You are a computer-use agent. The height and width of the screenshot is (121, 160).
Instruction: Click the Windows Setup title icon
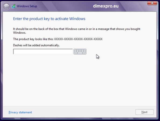point(13,6)
